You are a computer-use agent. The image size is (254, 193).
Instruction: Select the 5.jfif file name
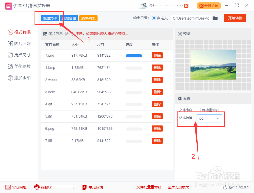click(49, 116)
